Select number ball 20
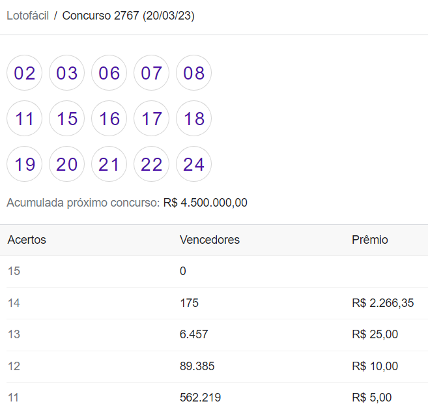Screen dimensions: 428x408 [x=66, y=164]
